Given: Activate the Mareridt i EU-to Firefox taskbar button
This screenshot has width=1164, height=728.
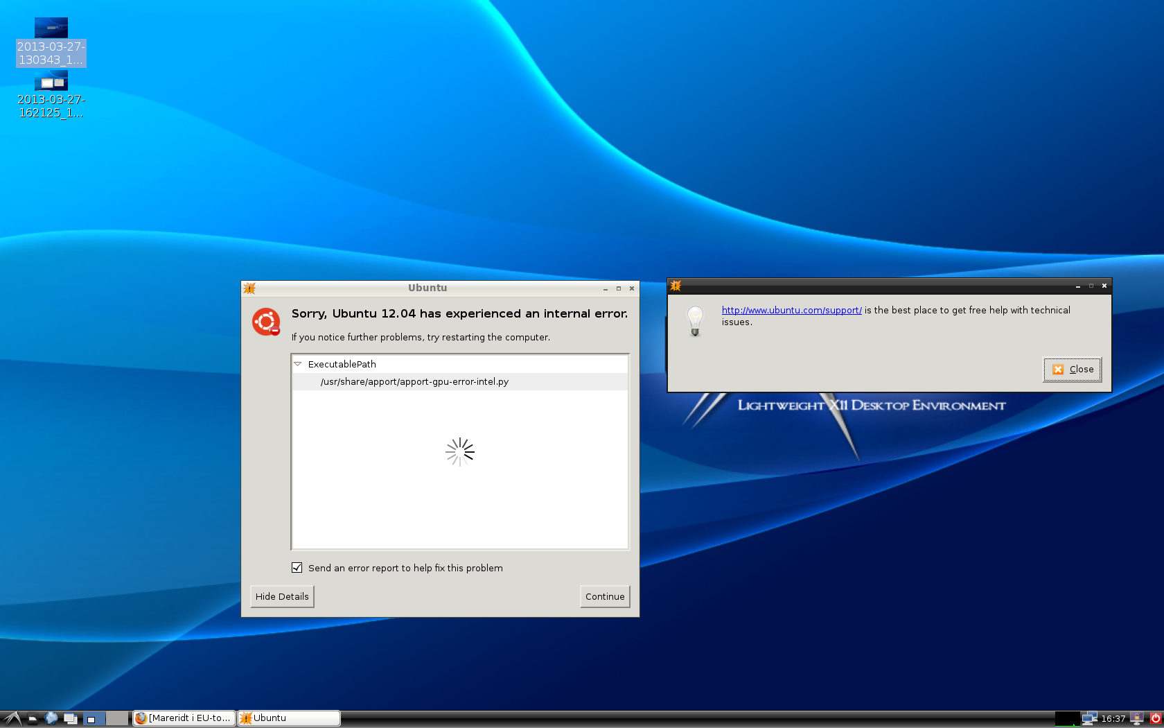Looking at the screenshot, I should tap(184, 718).
